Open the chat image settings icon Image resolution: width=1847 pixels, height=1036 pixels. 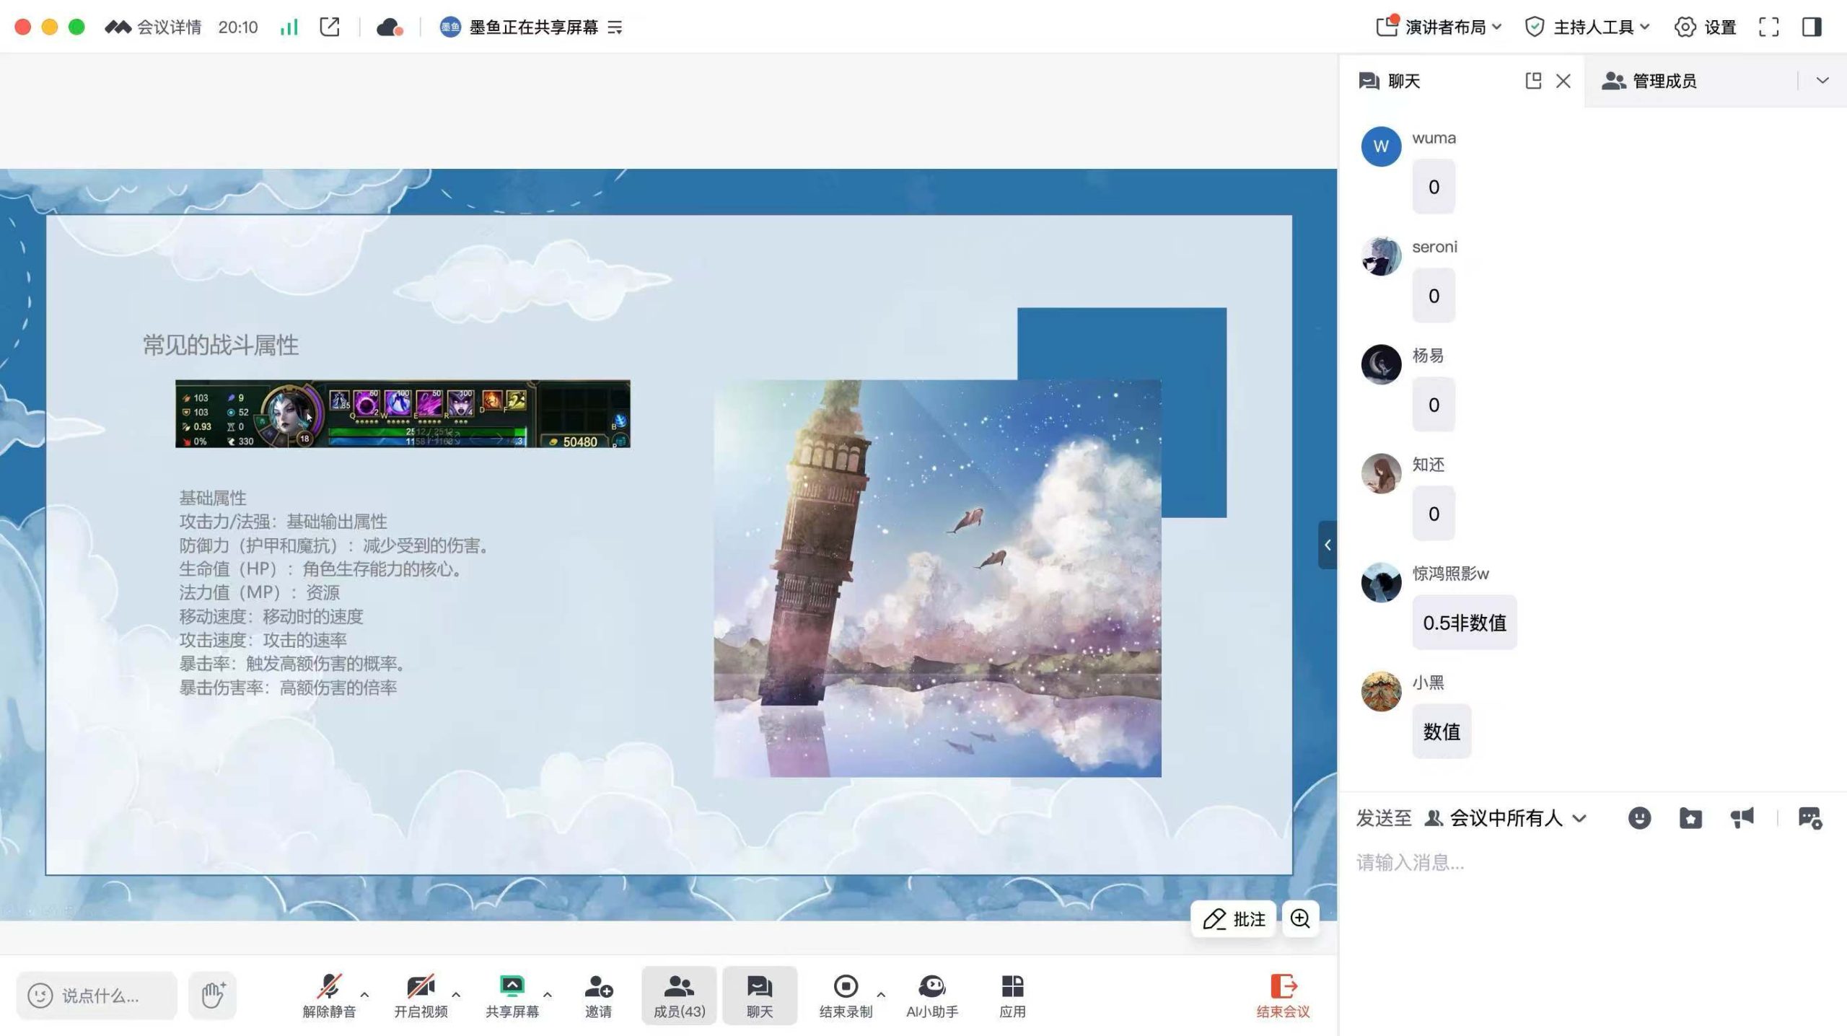pyautogui.click(x=1809, y=817)
